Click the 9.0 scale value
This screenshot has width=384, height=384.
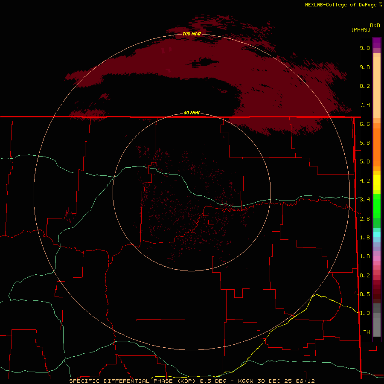click(x=365, y=67)
